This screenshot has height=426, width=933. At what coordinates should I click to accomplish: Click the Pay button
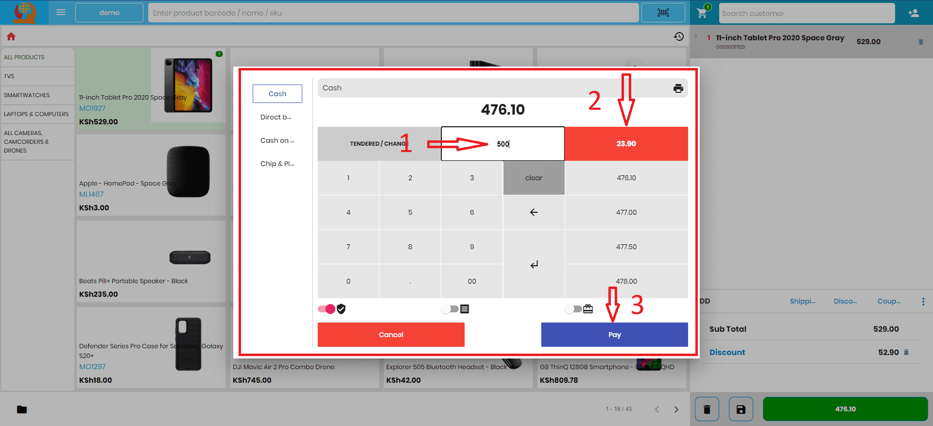coord(615,335)
